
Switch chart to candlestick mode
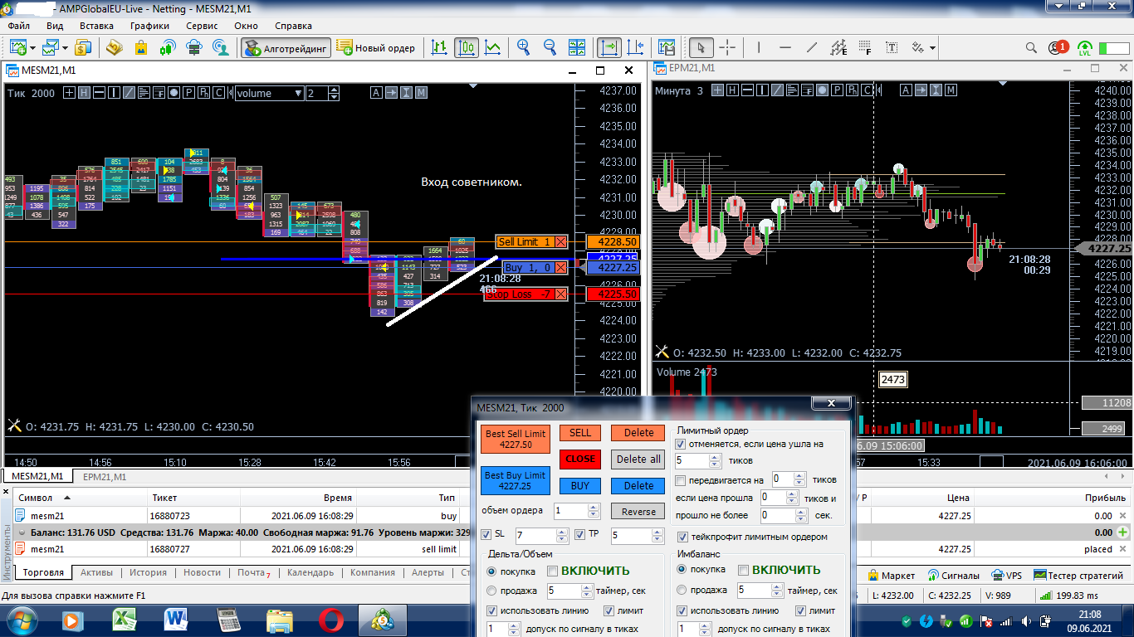467,47
